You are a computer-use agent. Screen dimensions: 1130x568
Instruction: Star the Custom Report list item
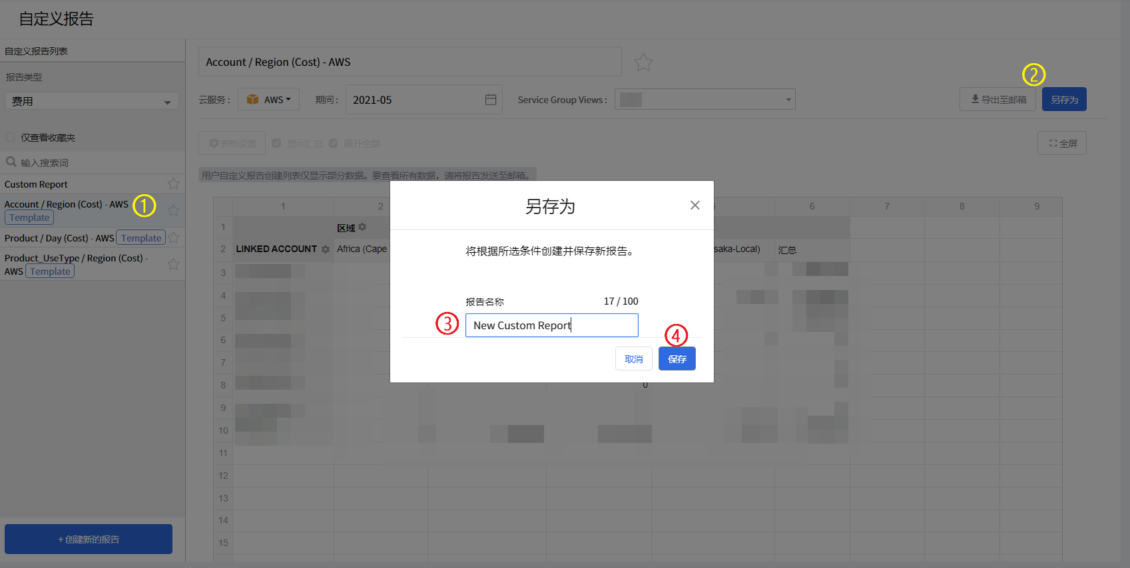click(x=173, y=184)
